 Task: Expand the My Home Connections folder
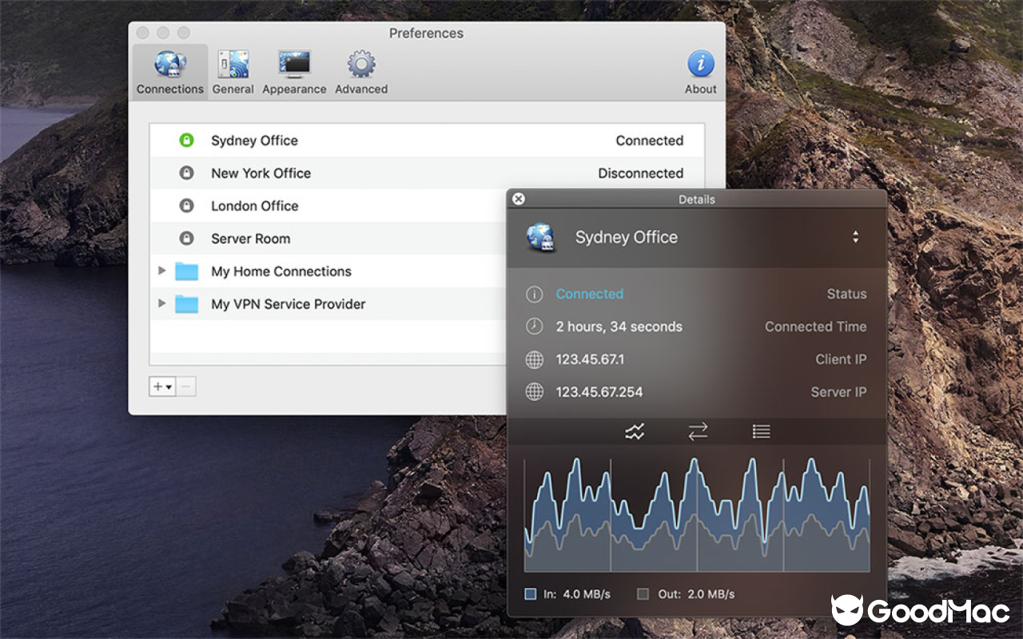click(x=162, y=271)
